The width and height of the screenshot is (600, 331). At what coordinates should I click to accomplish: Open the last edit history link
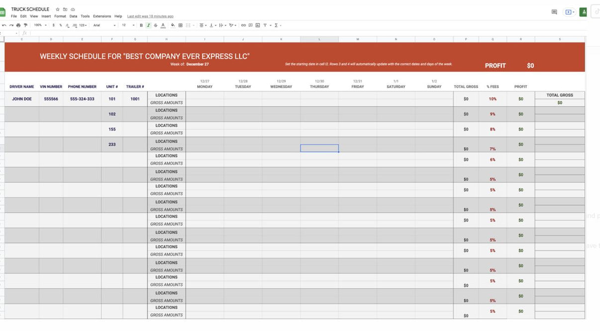point(149,16)
